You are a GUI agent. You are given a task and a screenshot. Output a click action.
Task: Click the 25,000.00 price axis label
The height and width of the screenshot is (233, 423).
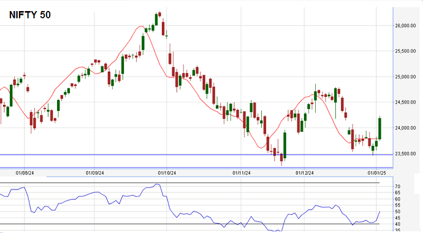click(x=405, y=77)
